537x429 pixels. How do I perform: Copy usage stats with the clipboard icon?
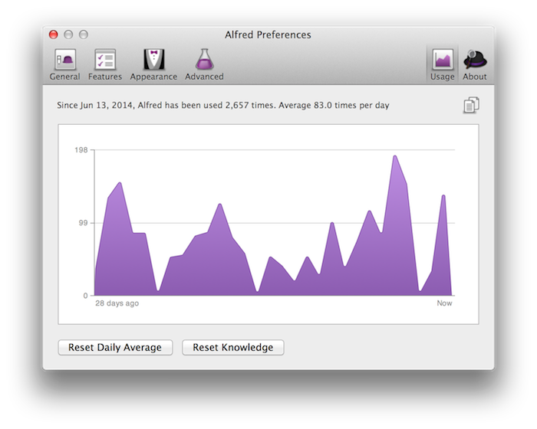[471, 105]
